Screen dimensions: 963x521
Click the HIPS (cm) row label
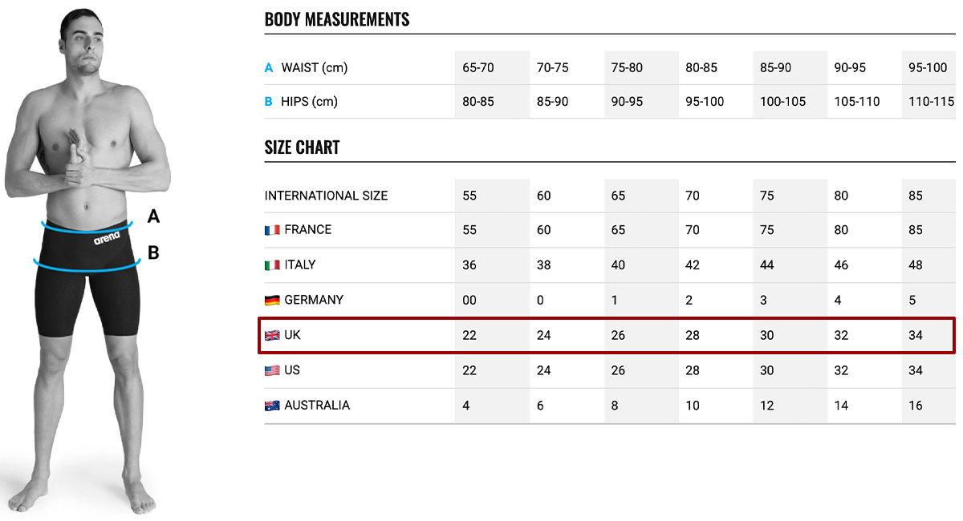pos(309,102)
